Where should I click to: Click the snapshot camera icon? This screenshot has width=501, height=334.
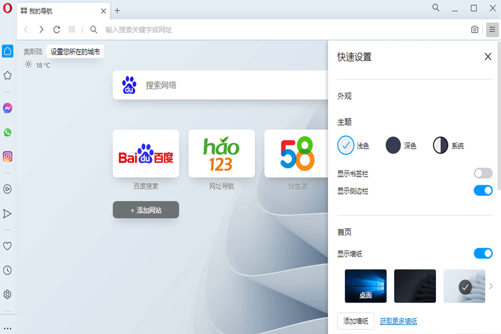(x=475, y=29)
